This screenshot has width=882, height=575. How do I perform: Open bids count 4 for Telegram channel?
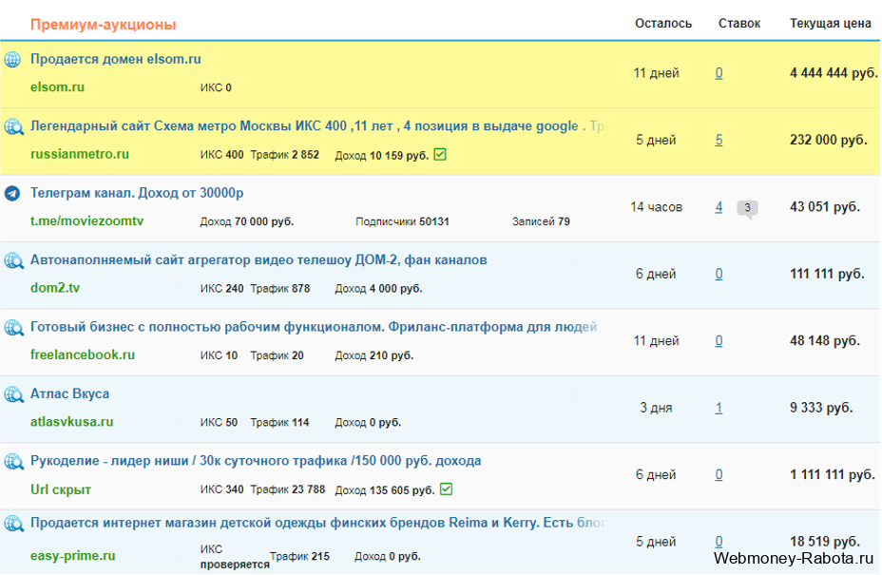tap(719, 207)
